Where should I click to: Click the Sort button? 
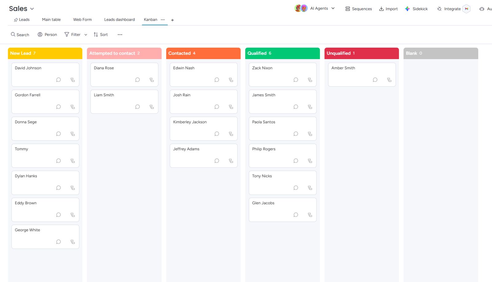(x=101, y=35)
